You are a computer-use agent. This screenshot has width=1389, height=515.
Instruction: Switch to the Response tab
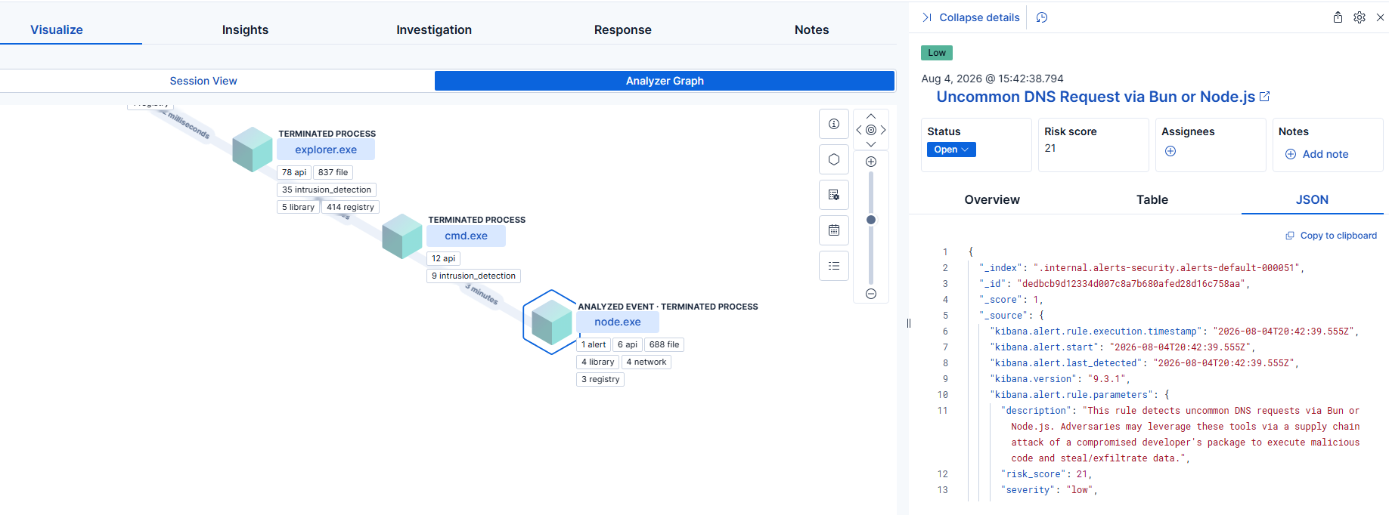coord(623,29)
